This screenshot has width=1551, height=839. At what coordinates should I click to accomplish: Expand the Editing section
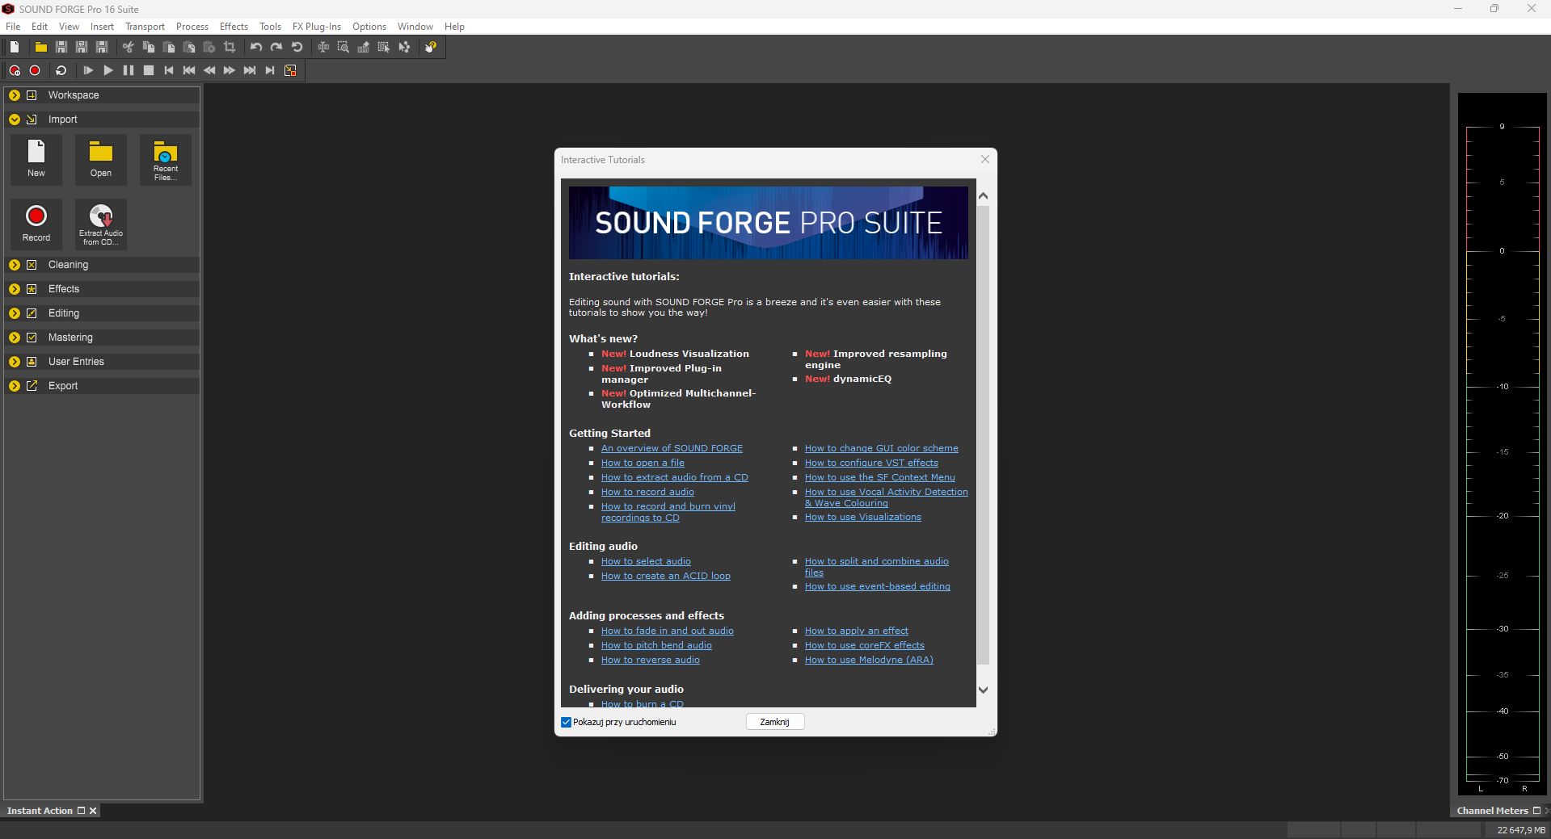(15, 313)
